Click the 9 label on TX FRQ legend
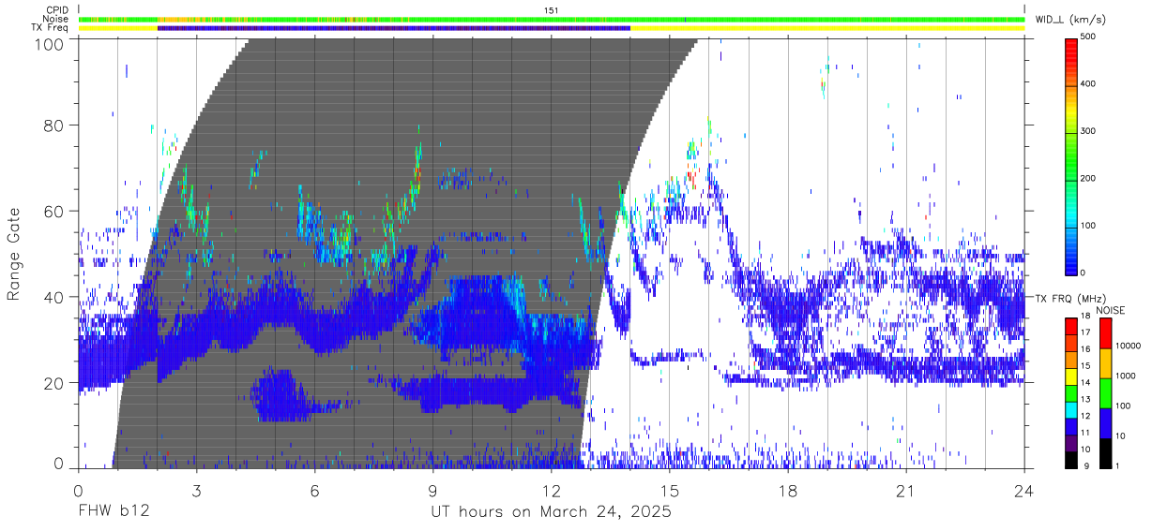The width and height of the screenshot is (1152, 531). coord(1087,465)
